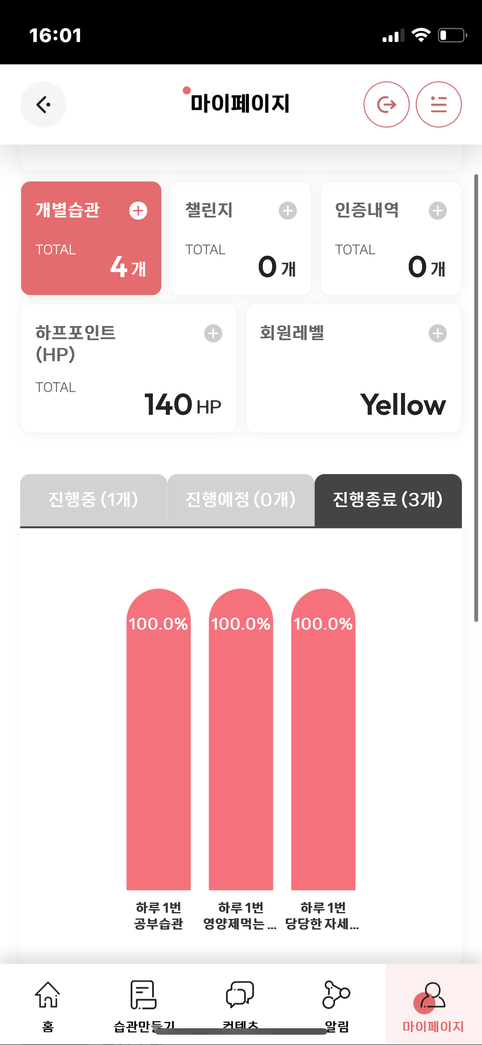
Task: Switch to 진행예정 (0개) tab
Action: [x=240, y=500]
